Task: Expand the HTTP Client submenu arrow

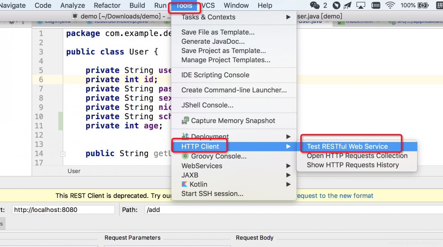Action: point(288,147)
